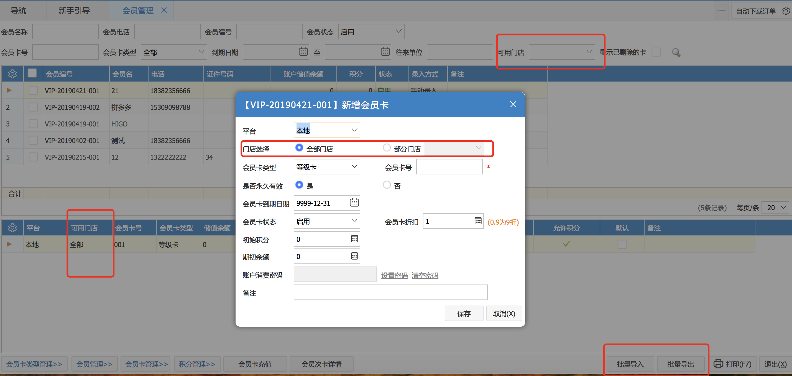792x376 pixels.
Task: Select 否 for 是否永久有效
Action: click(387, 185)
